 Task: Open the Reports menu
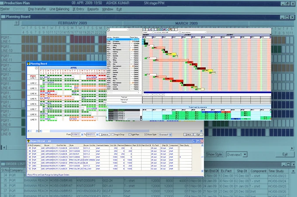click(93, 9)
